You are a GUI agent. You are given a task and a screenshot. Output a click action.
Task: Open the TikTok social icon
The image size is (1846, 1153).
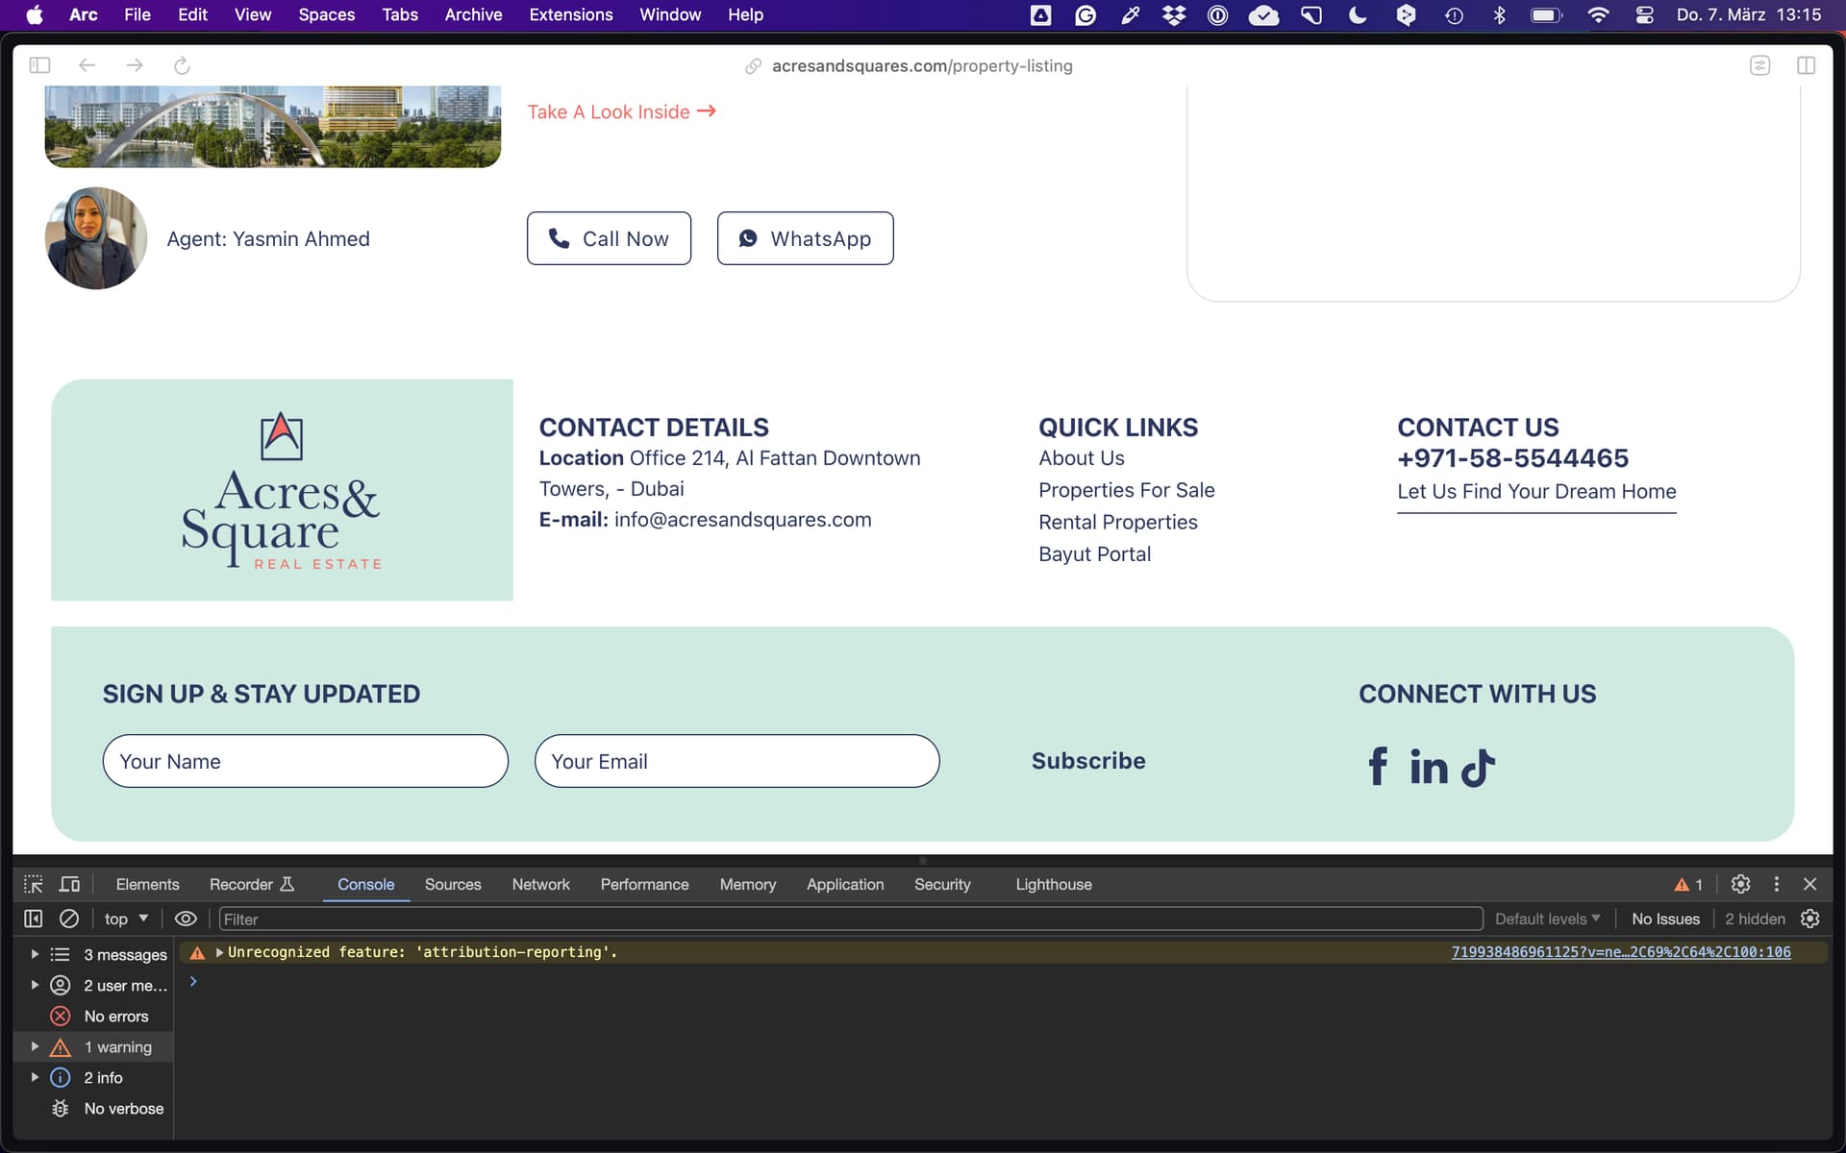(1478, 767)
